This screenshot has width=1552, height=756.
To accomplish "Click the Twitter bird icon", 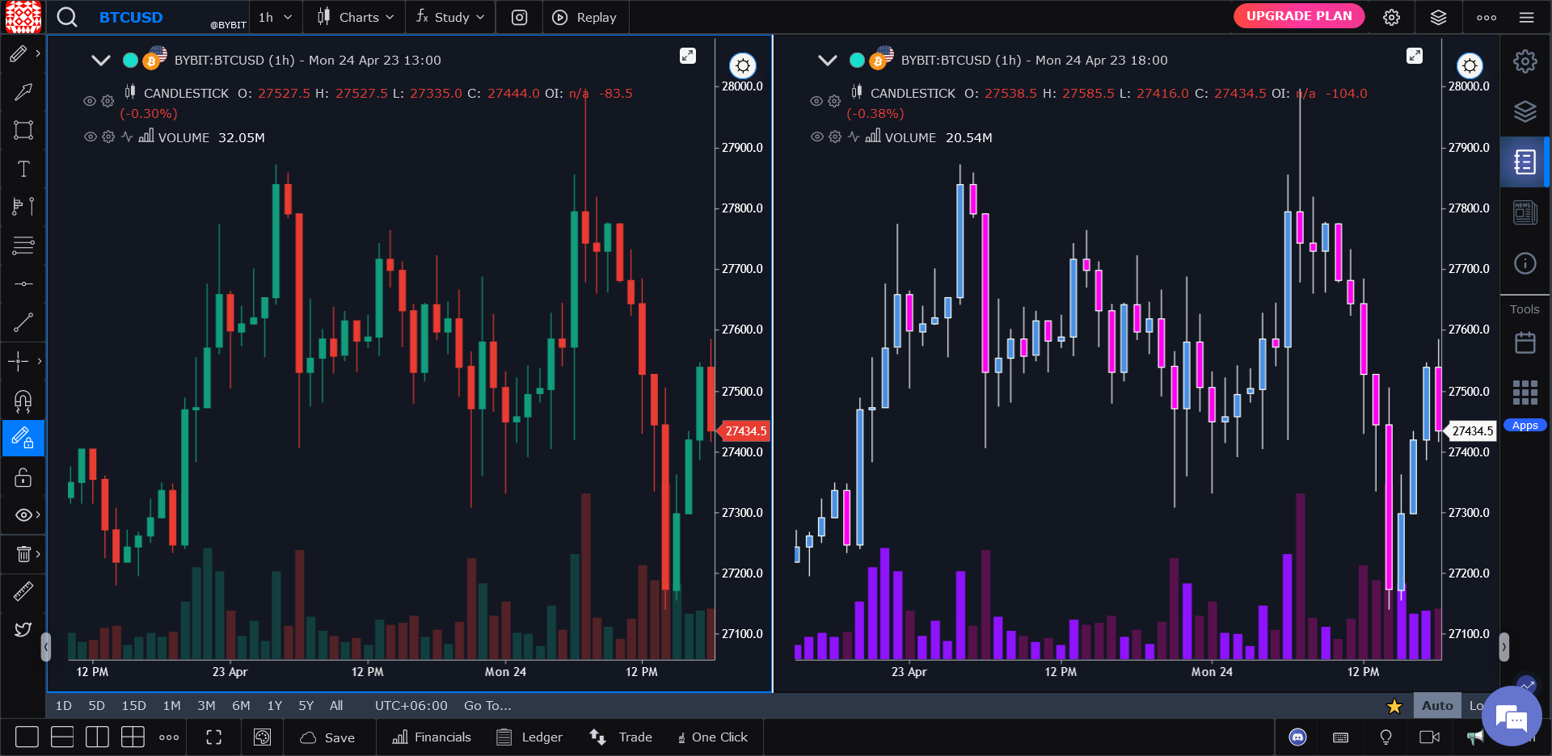I will pos(23,630).
